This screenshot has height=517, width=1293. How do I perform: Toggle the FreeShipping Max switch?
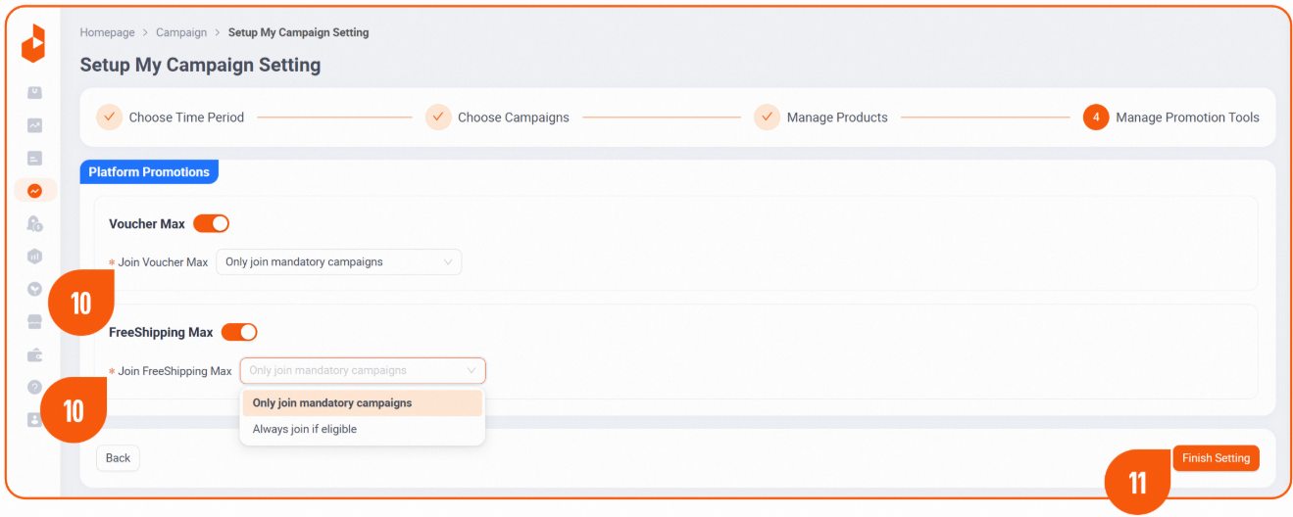[239, 332]
